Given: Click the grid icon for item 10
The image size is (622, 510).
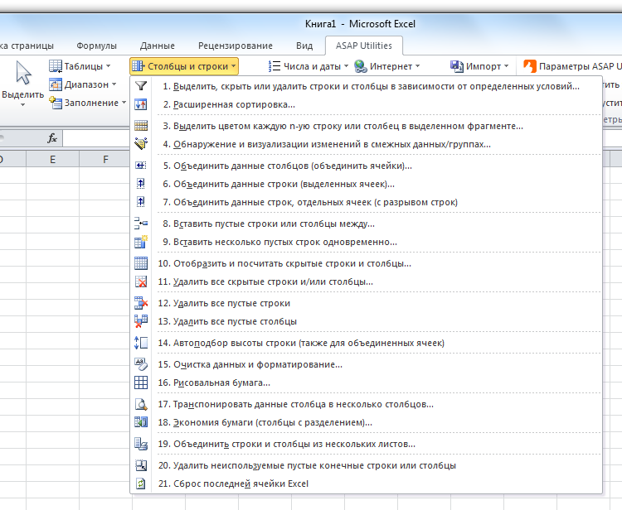Looking at the screenshot, I should click(x=141, y=263).
